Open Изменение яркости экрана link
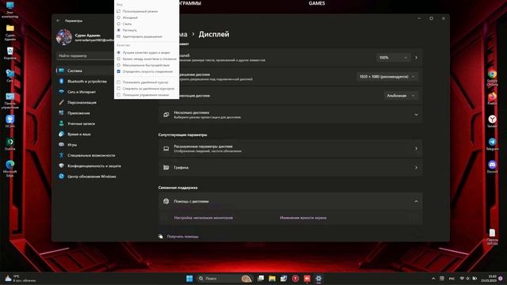The image size is (507, 285). 303,218
